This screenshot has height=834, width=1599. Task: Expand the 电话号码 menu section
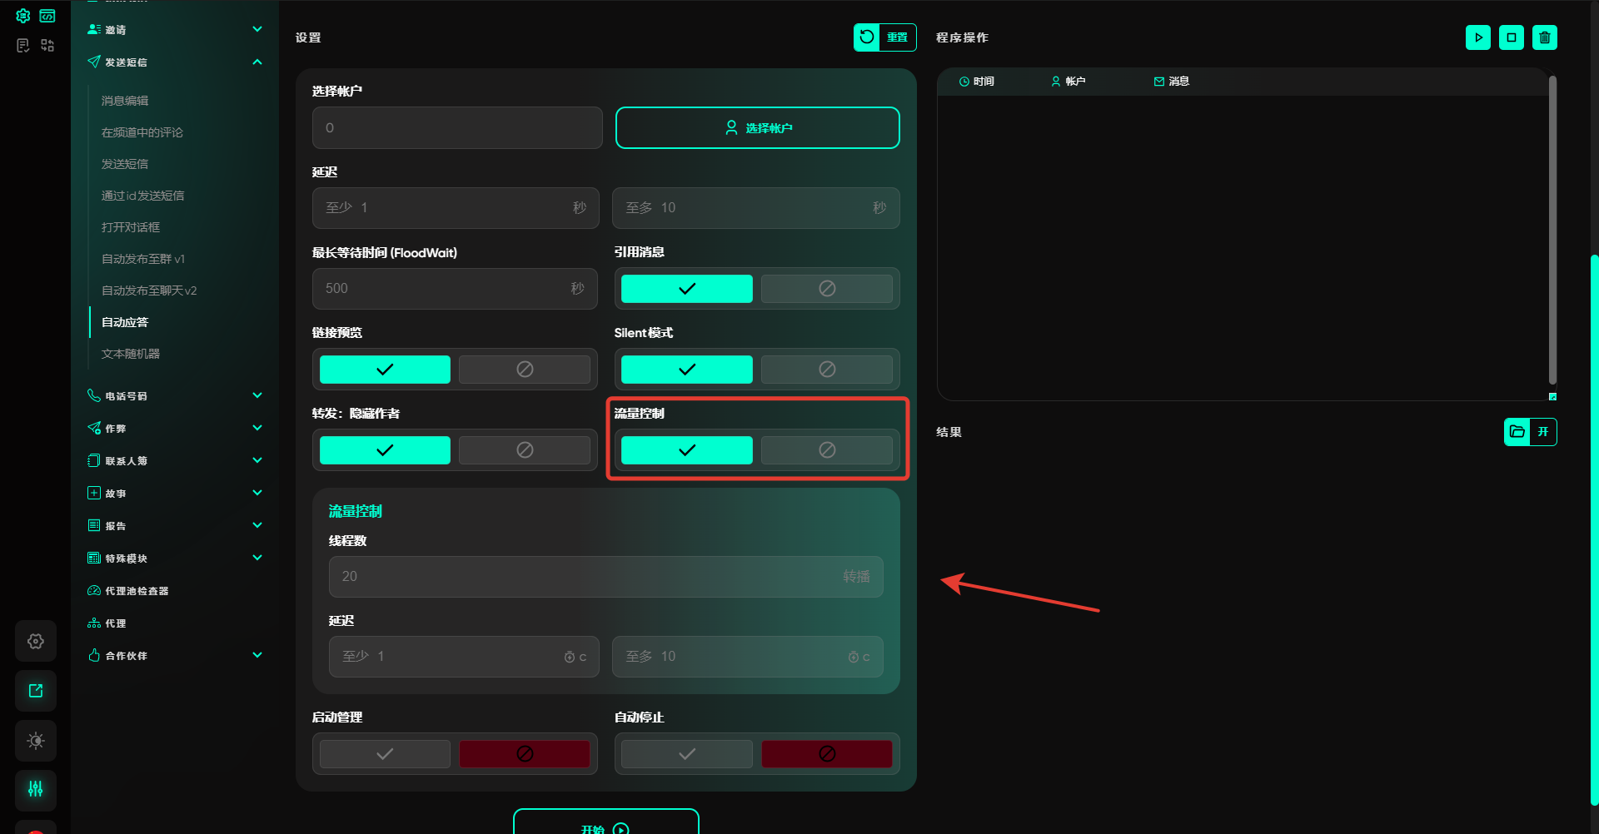(257, 395)
